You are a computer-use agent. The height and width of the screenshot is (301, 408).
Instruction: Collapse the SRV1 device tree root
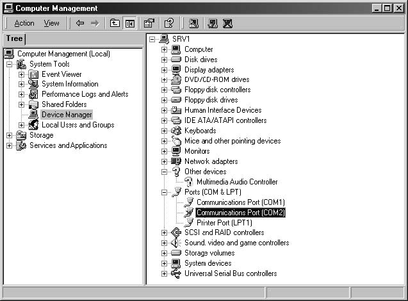[152, 39]
